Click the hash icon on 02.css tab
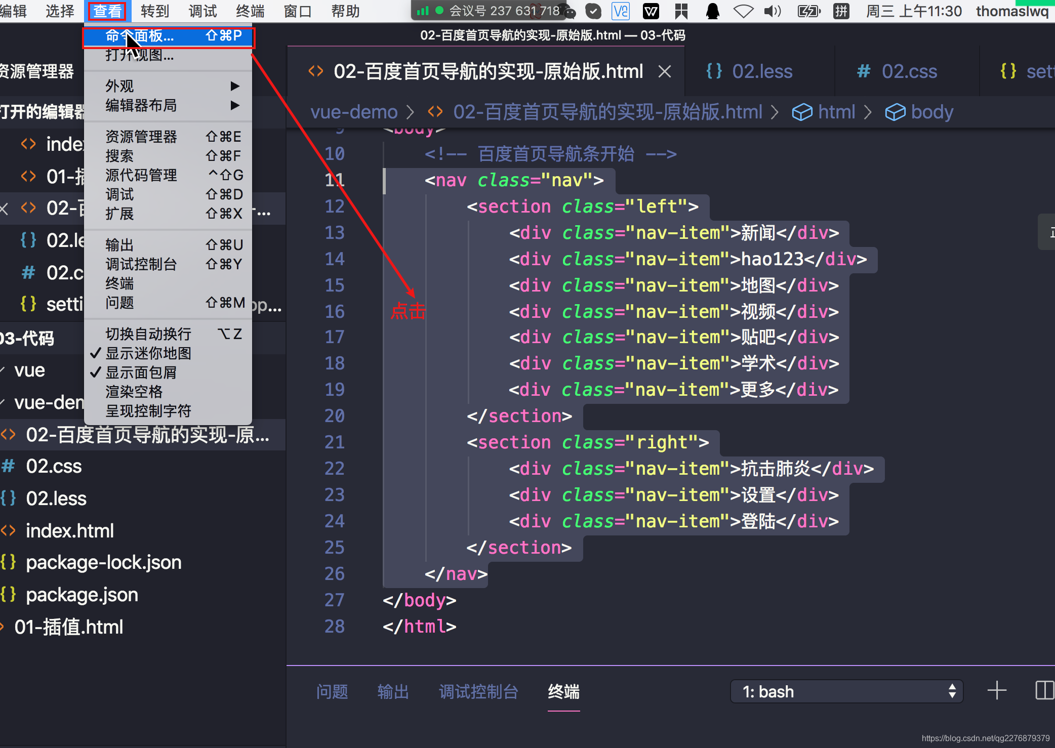Image resolution: width=1055 pixels, height=748 pixels. coord(864,71)
